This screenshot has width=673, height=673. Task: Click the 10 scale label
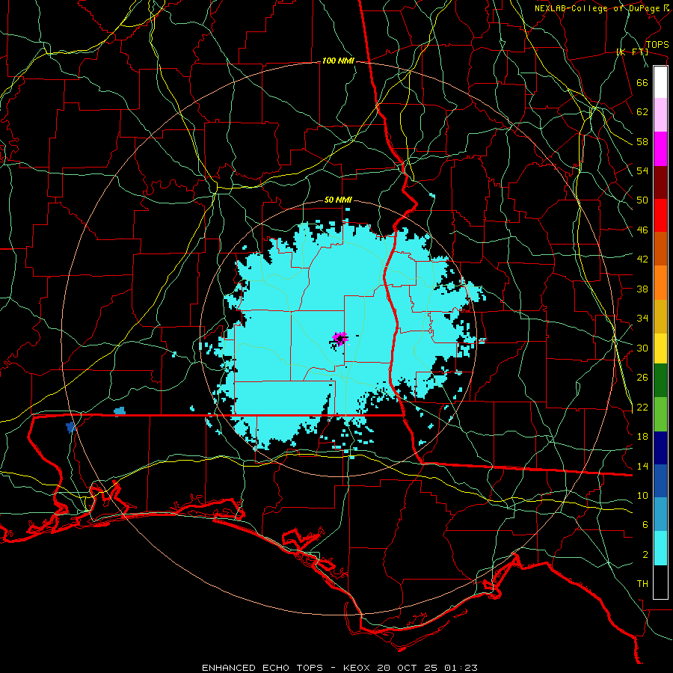tap(642, 495)
